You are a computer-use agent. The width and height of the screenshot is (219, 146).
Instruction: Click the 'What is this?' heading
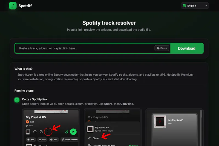pyautogui.click(x=24, y=69)
